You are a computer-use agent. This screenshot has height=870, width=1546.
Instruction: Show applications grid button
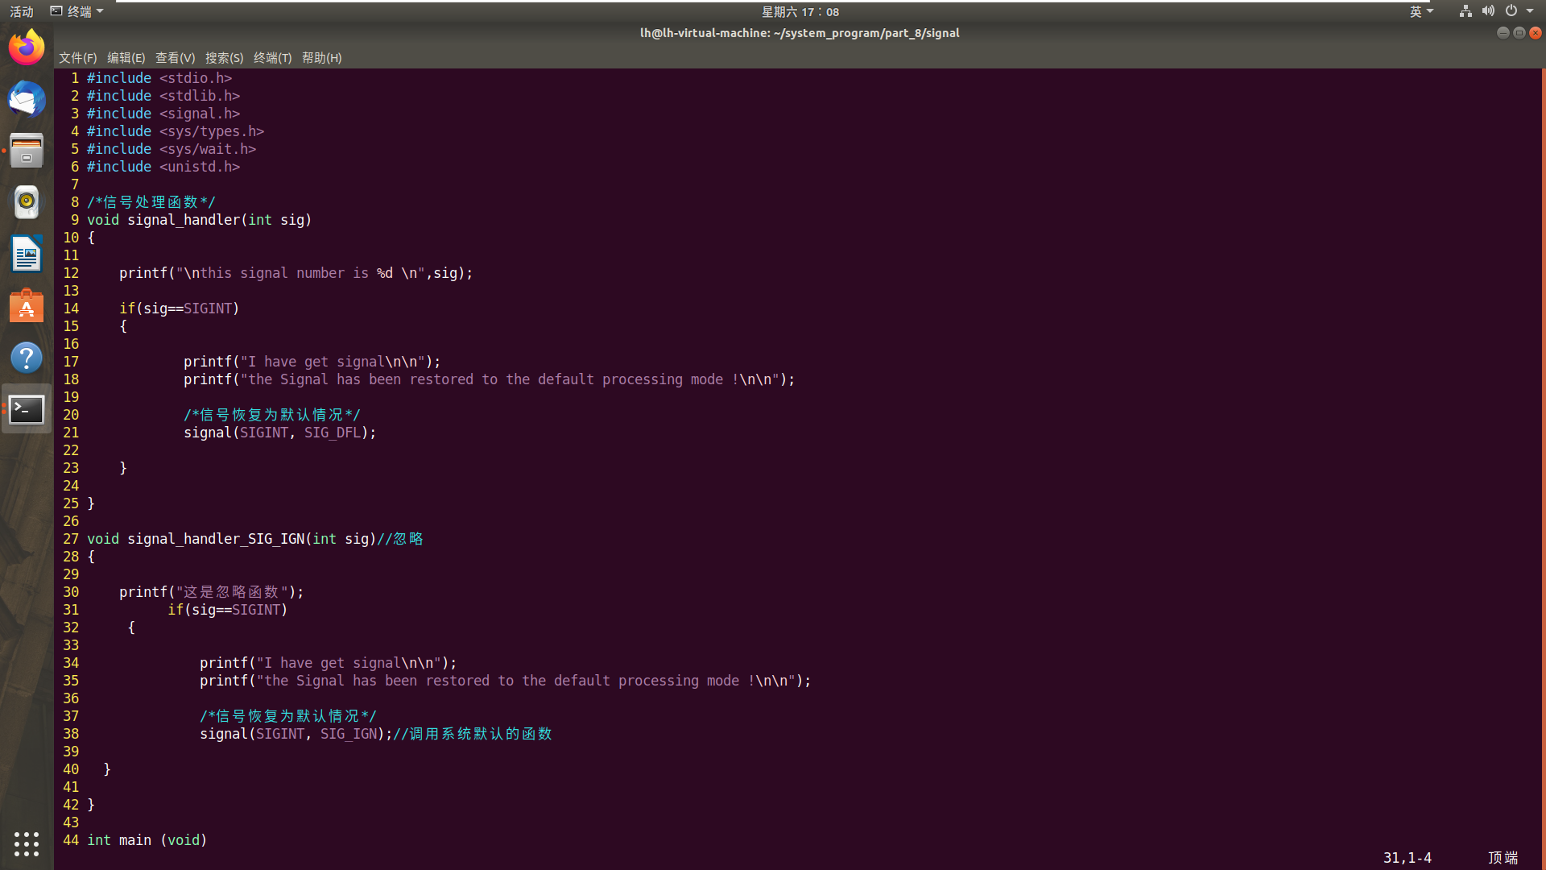[27, 843]
